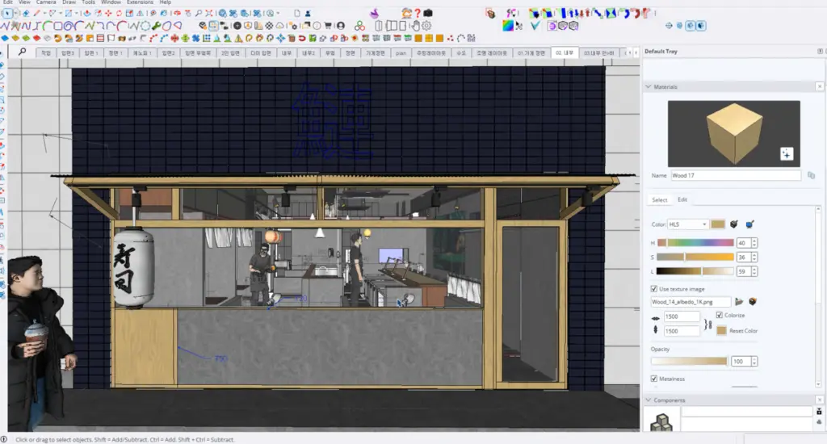Image resolution: width=827 pixels, height=444 pixels.
Task: Uncheck Use texture image checkbox
Action: (x=654, y=289)
